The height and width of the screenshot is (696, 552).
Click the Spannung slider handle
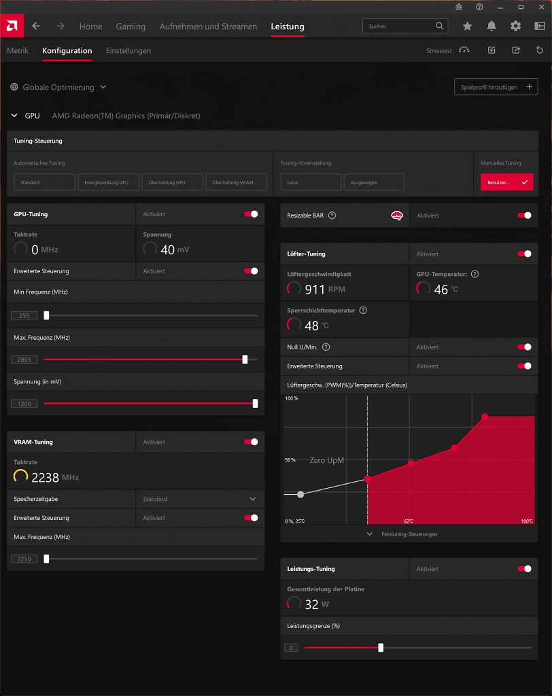pos(255,404)
